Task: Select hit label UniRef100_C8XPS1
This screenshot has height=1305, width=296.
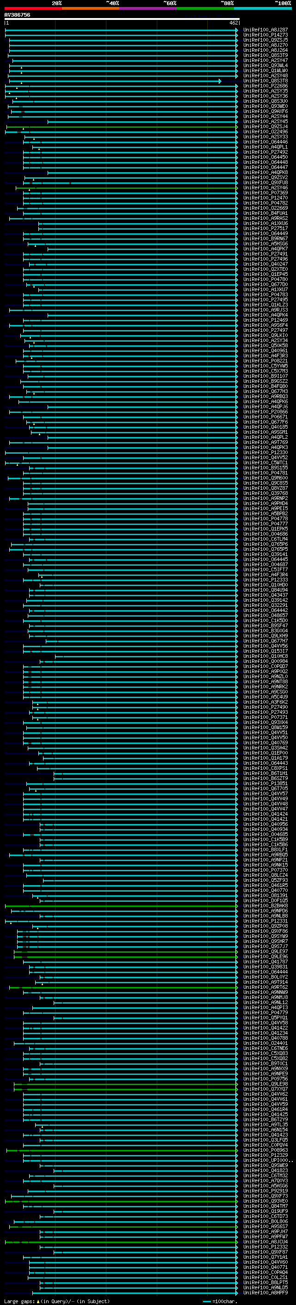Action: (265, 768)
